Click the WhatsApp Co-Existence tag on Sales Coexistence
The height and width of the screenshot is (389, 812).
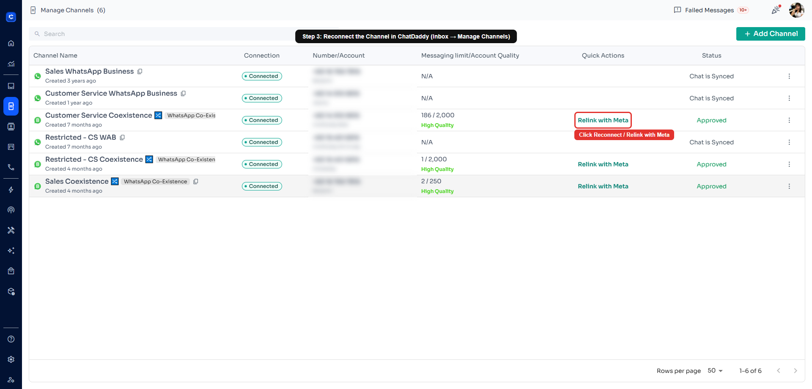(155, 182)
